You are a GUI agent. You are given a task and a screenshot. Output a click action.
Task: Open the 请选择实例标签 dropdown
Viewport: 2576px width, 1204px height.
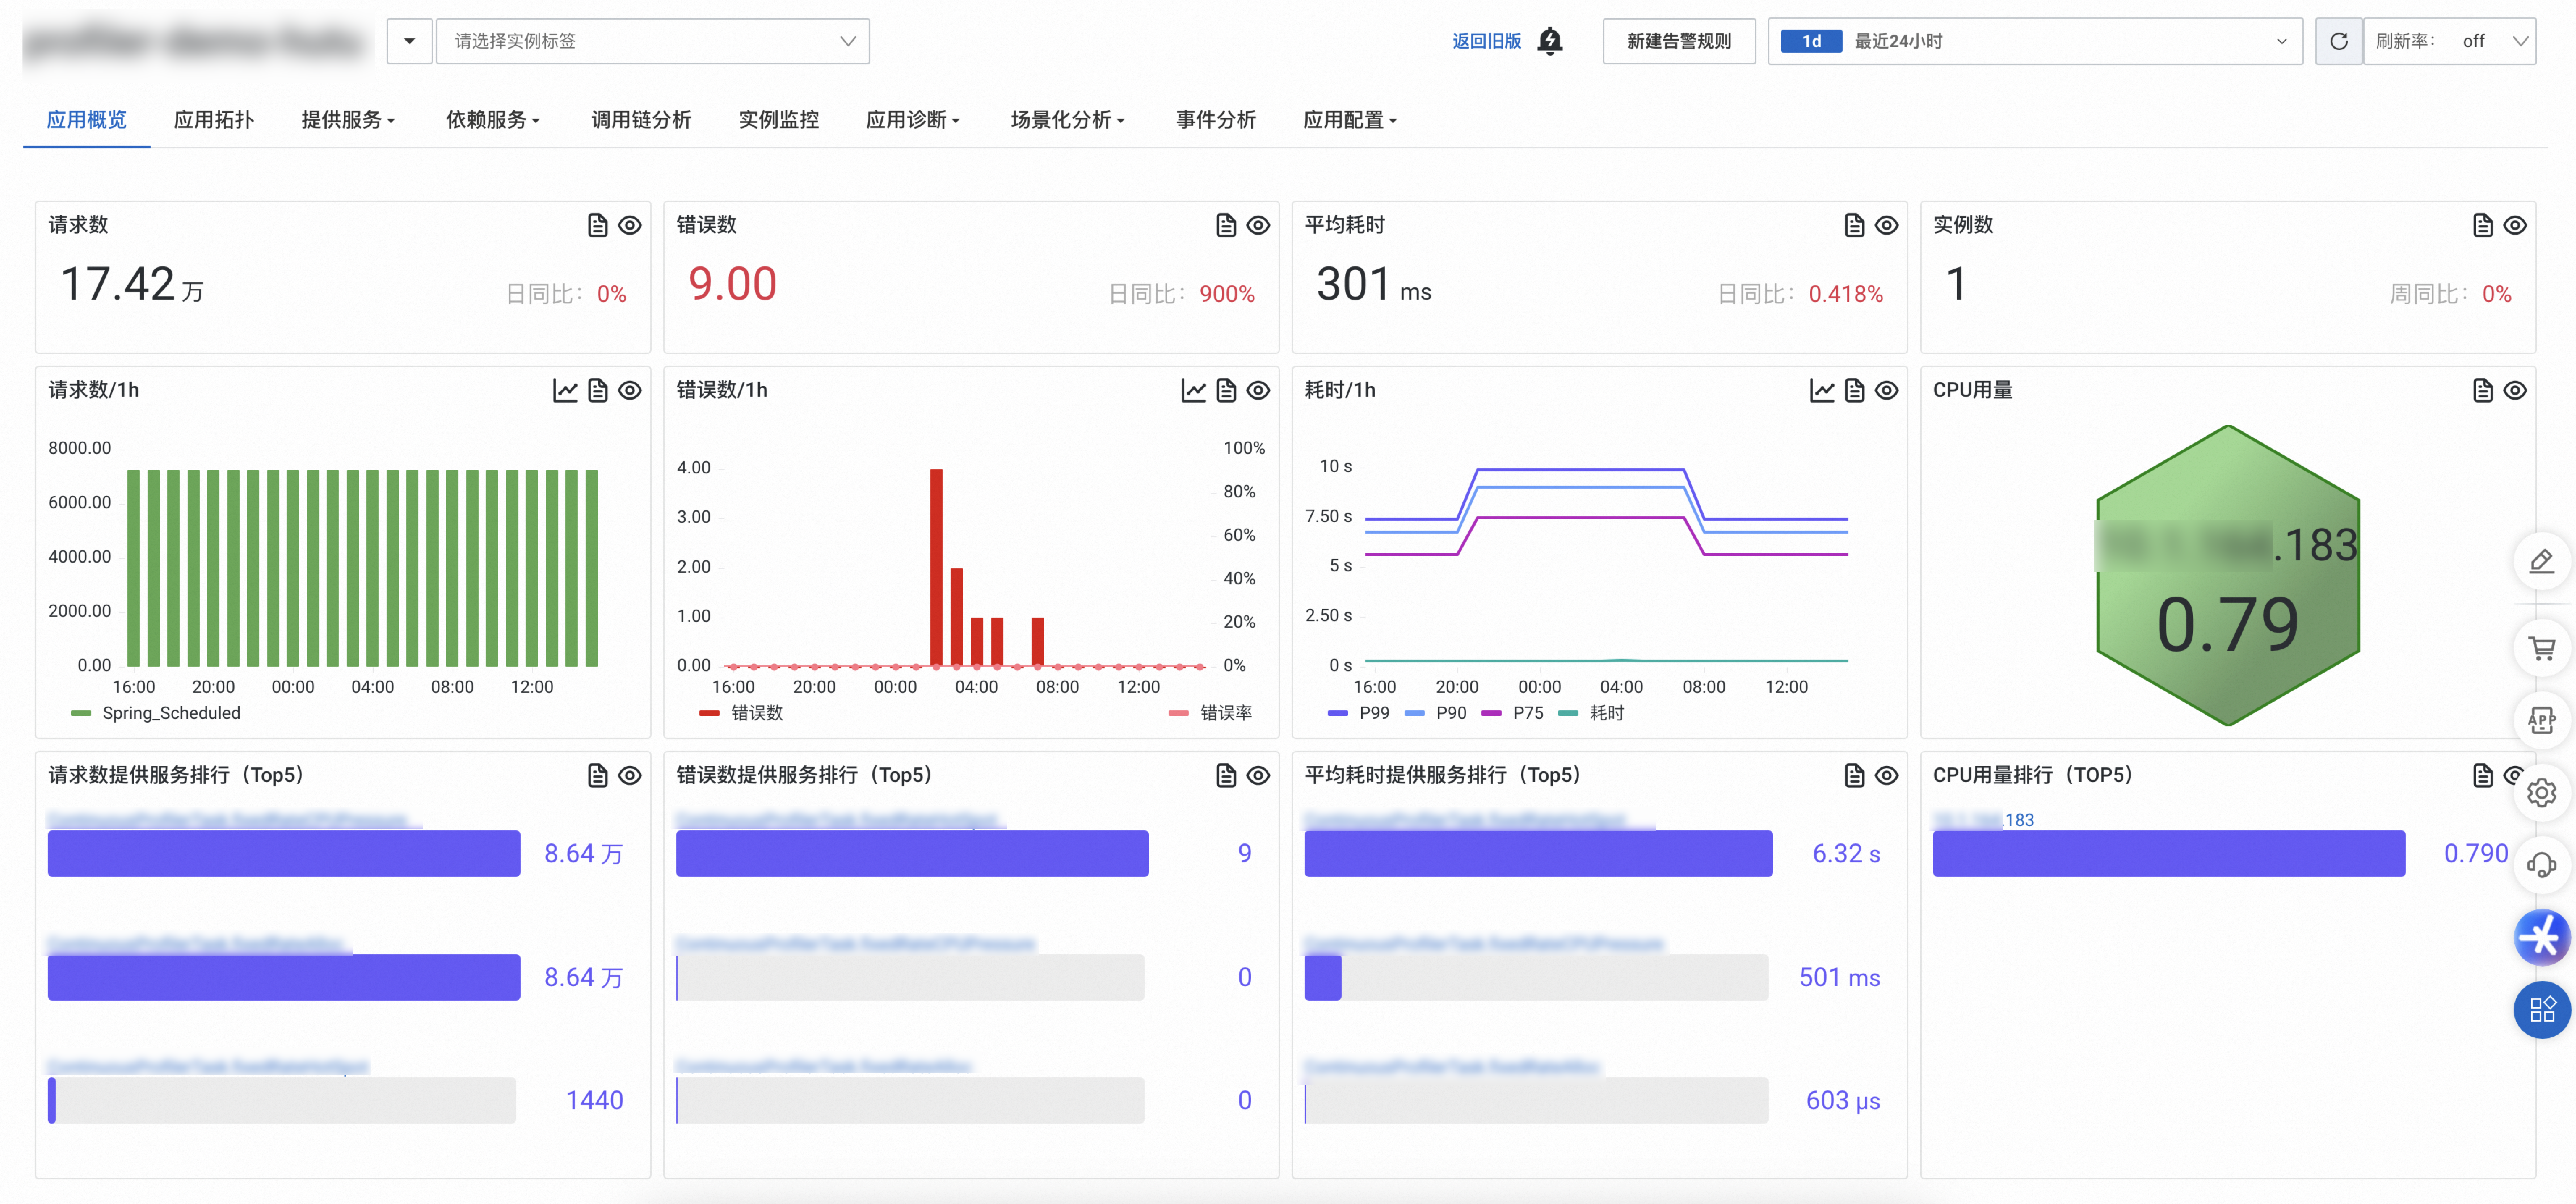coord(653,41)
